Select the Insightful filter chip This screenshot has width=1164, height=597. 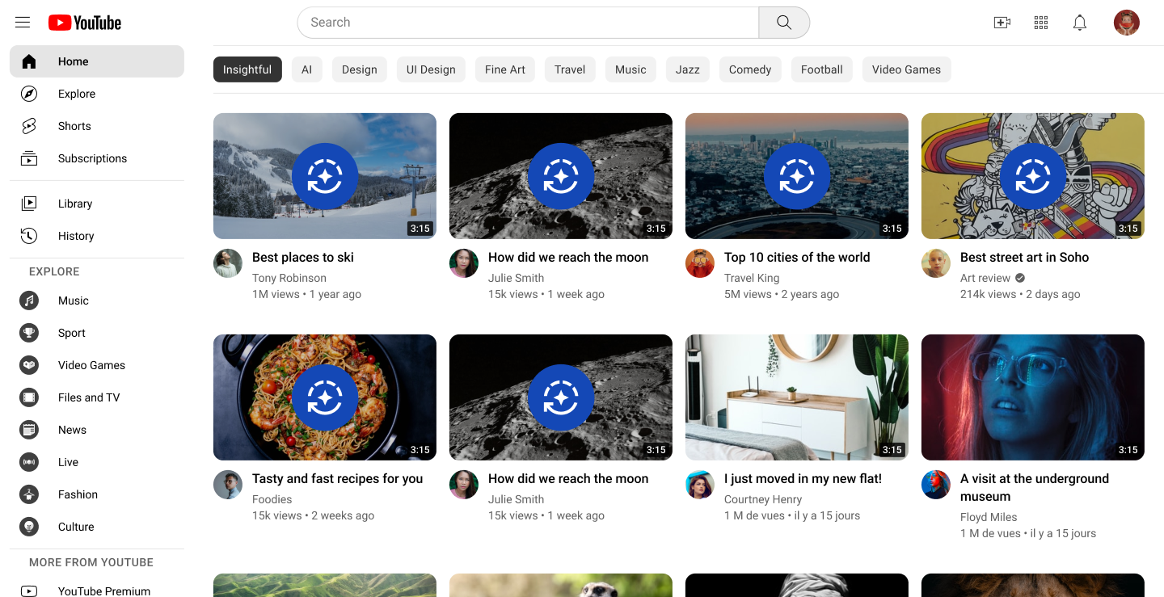pyautogui.click(x=247, y=69)
